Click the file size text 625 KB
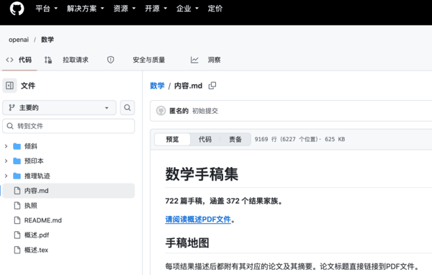The height and width of the screenshot is (275, 432). [x=335, y=139]
